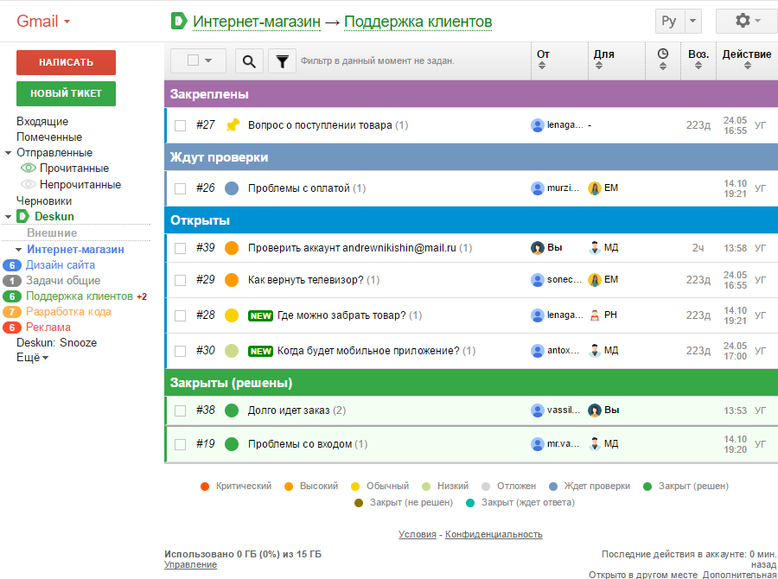Select the checkbox for ticket #27
The width and height of the screenshot is (778, 579).
(180, 124)
